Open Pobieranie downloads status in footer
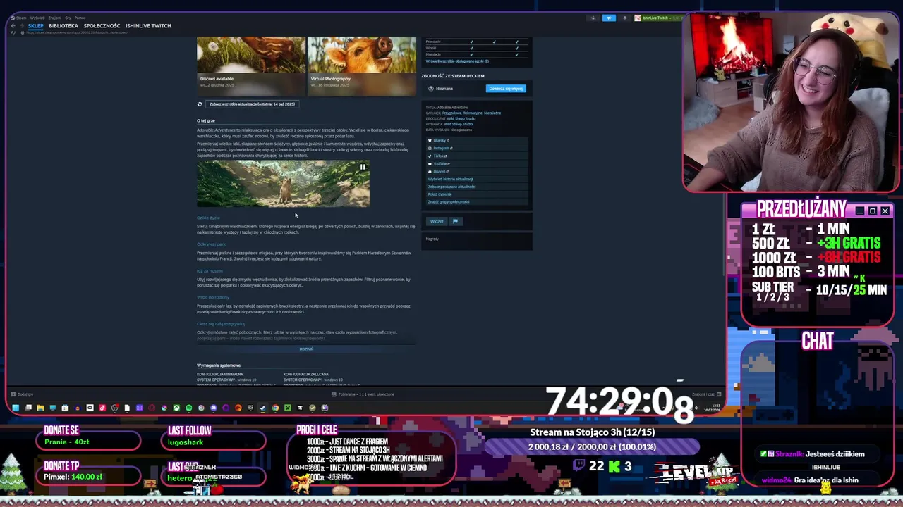The image size is (903, 507). [x=363, y=394]
